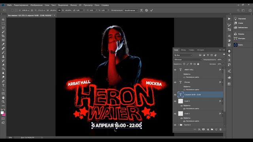Open the Layers panel icon in the side strip

[x=229, y=51]
